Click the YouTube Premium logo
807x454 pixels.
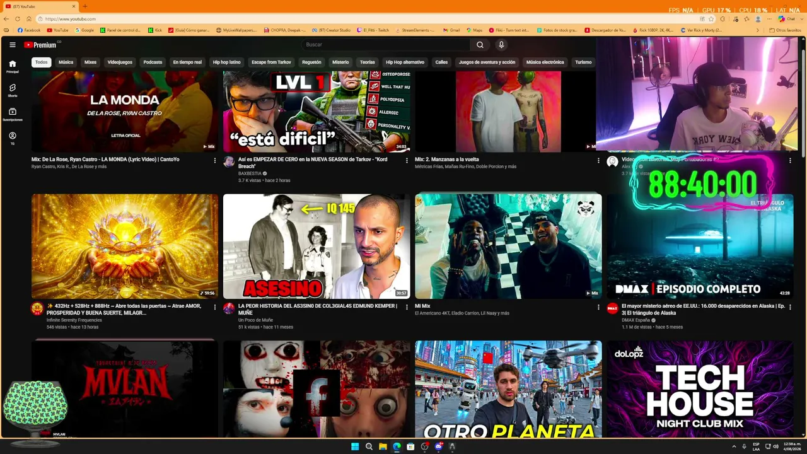tap(41, 45)
